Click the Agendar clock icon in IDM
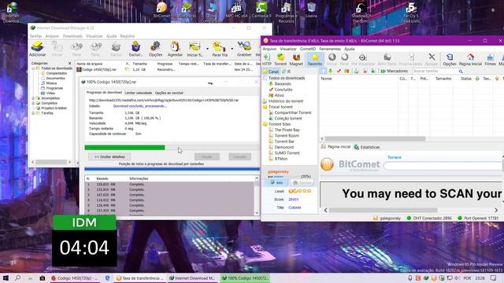Screen dimensions: 504x283 (175, 49)
